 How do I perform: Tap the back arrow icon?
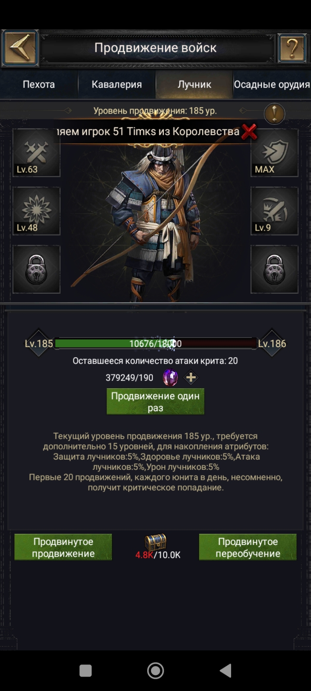tap(20, 48)
